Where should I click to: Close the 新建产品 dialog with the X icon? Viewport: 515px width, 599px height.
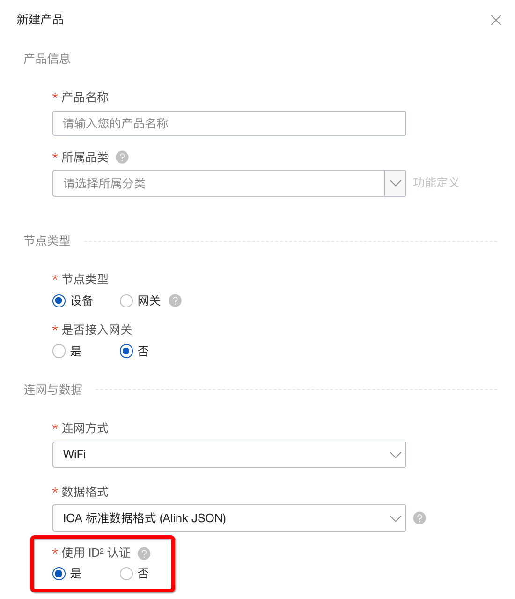click(496, 20)
